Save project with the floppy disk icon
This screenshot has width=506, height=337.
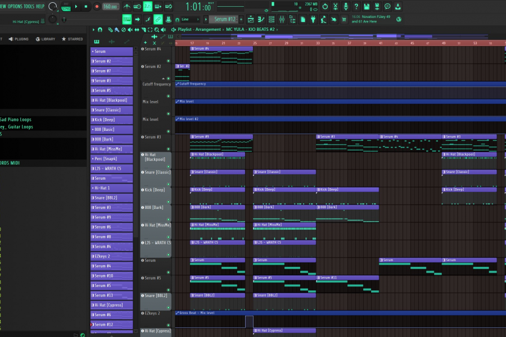coord(367,6)
